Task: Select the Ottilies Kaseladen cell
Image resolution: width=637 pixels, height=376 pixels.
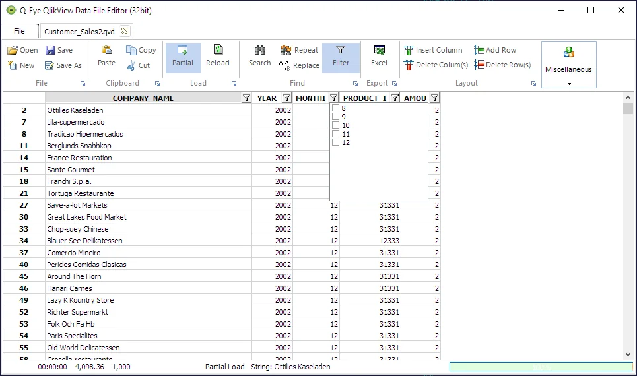Action: [x=149, y=110]
